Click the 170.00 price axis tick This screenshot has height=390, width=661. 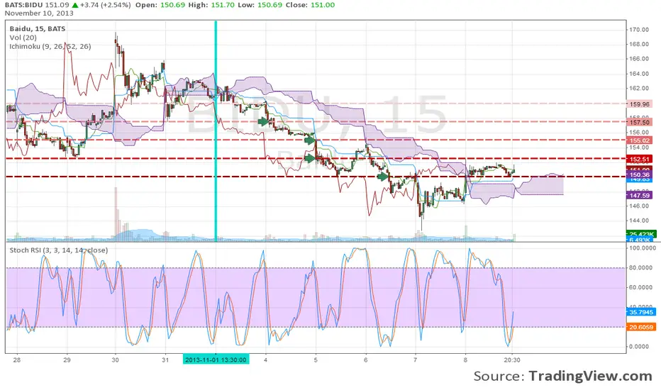[639, 30]
